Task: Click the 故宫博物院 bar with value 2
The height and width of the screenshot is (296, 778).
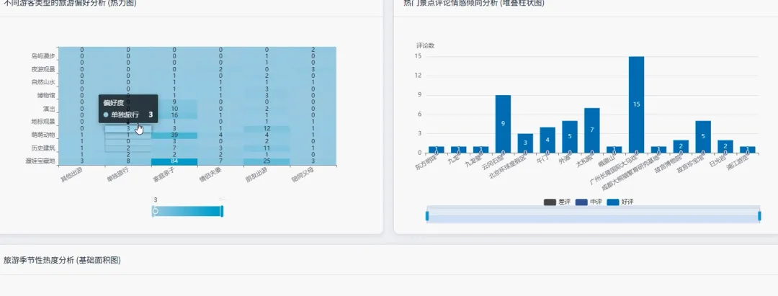Action: [681, 146]
